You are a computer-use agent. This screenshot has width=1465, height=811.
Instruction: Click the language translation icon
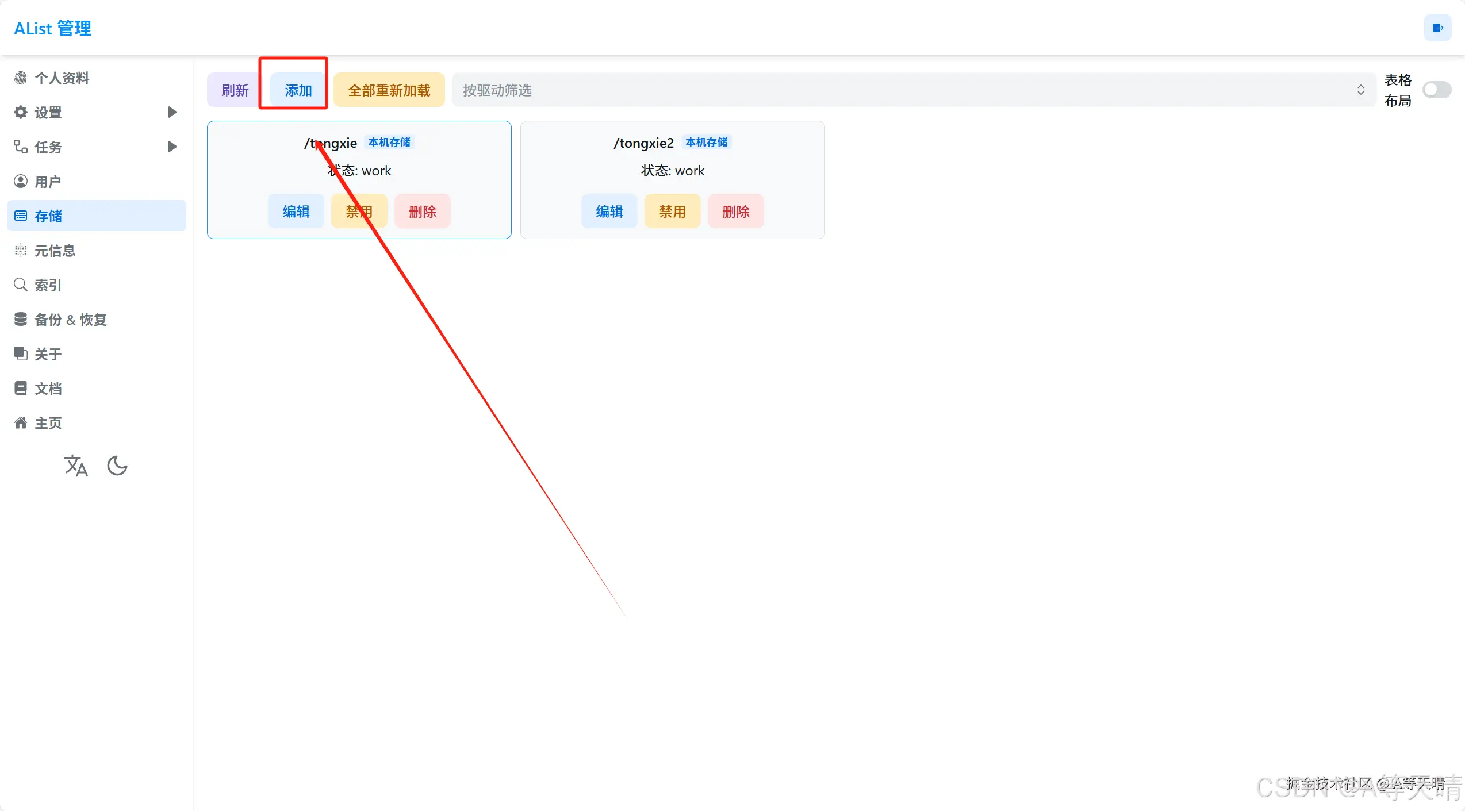coord(76,466)
